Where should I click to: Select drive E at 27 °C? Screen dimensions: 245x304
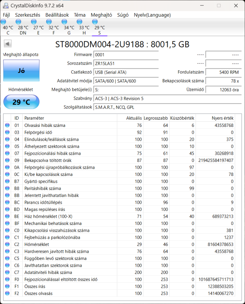pyautogui.click(x=38, y=27)
